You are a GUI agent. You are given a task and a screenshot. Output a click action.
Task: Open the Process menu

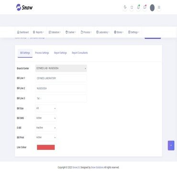[86, 32]
